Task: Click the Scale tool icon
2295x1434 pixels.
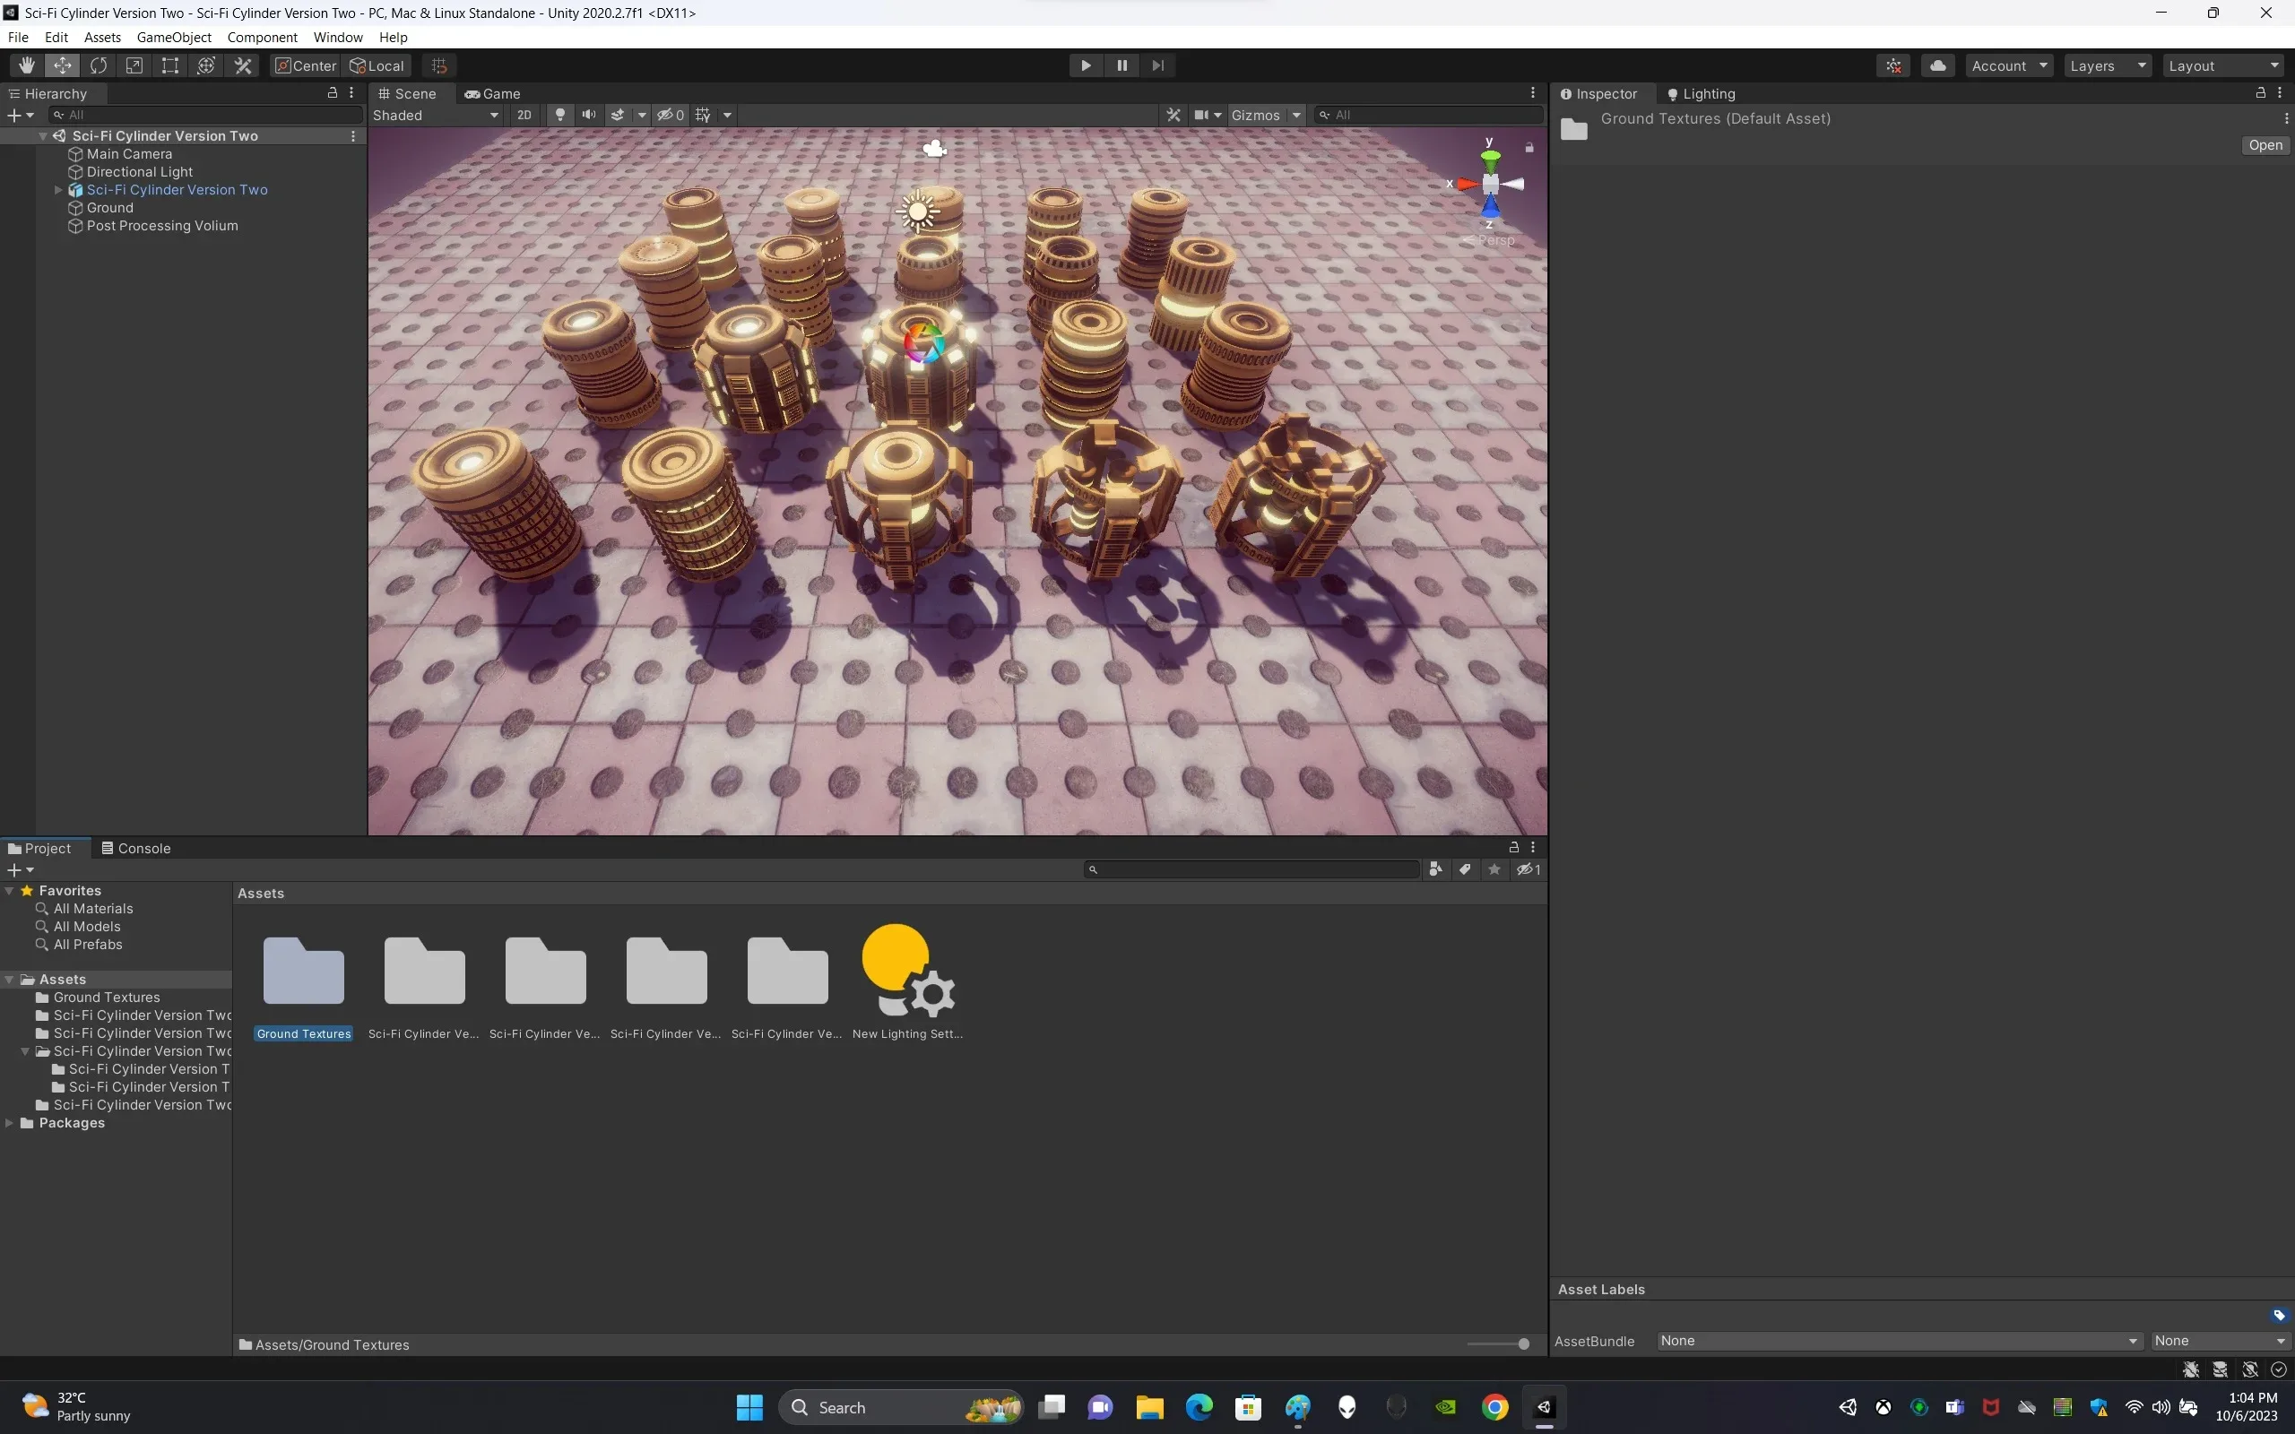Action: (x=134, y=65)
